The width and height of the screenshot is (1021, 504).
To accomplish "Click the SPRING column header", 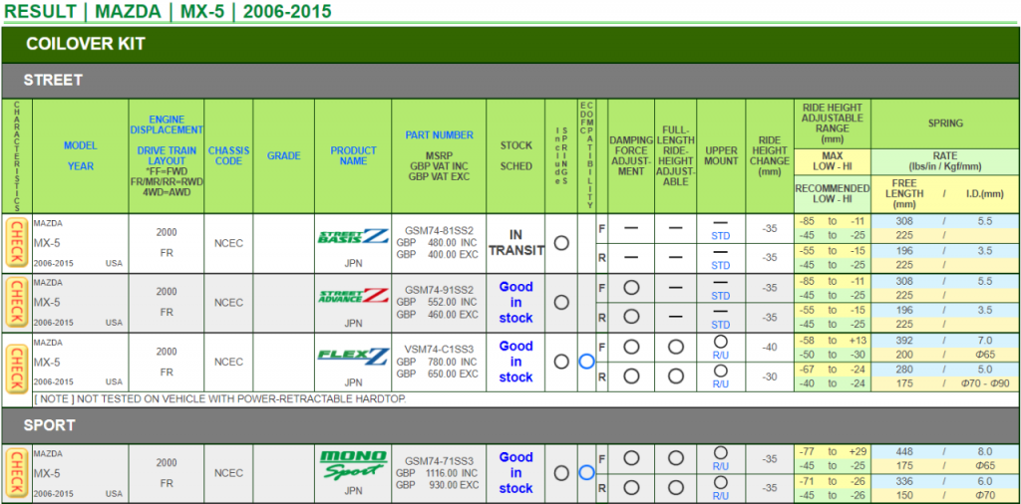I will tap(945, 123).
